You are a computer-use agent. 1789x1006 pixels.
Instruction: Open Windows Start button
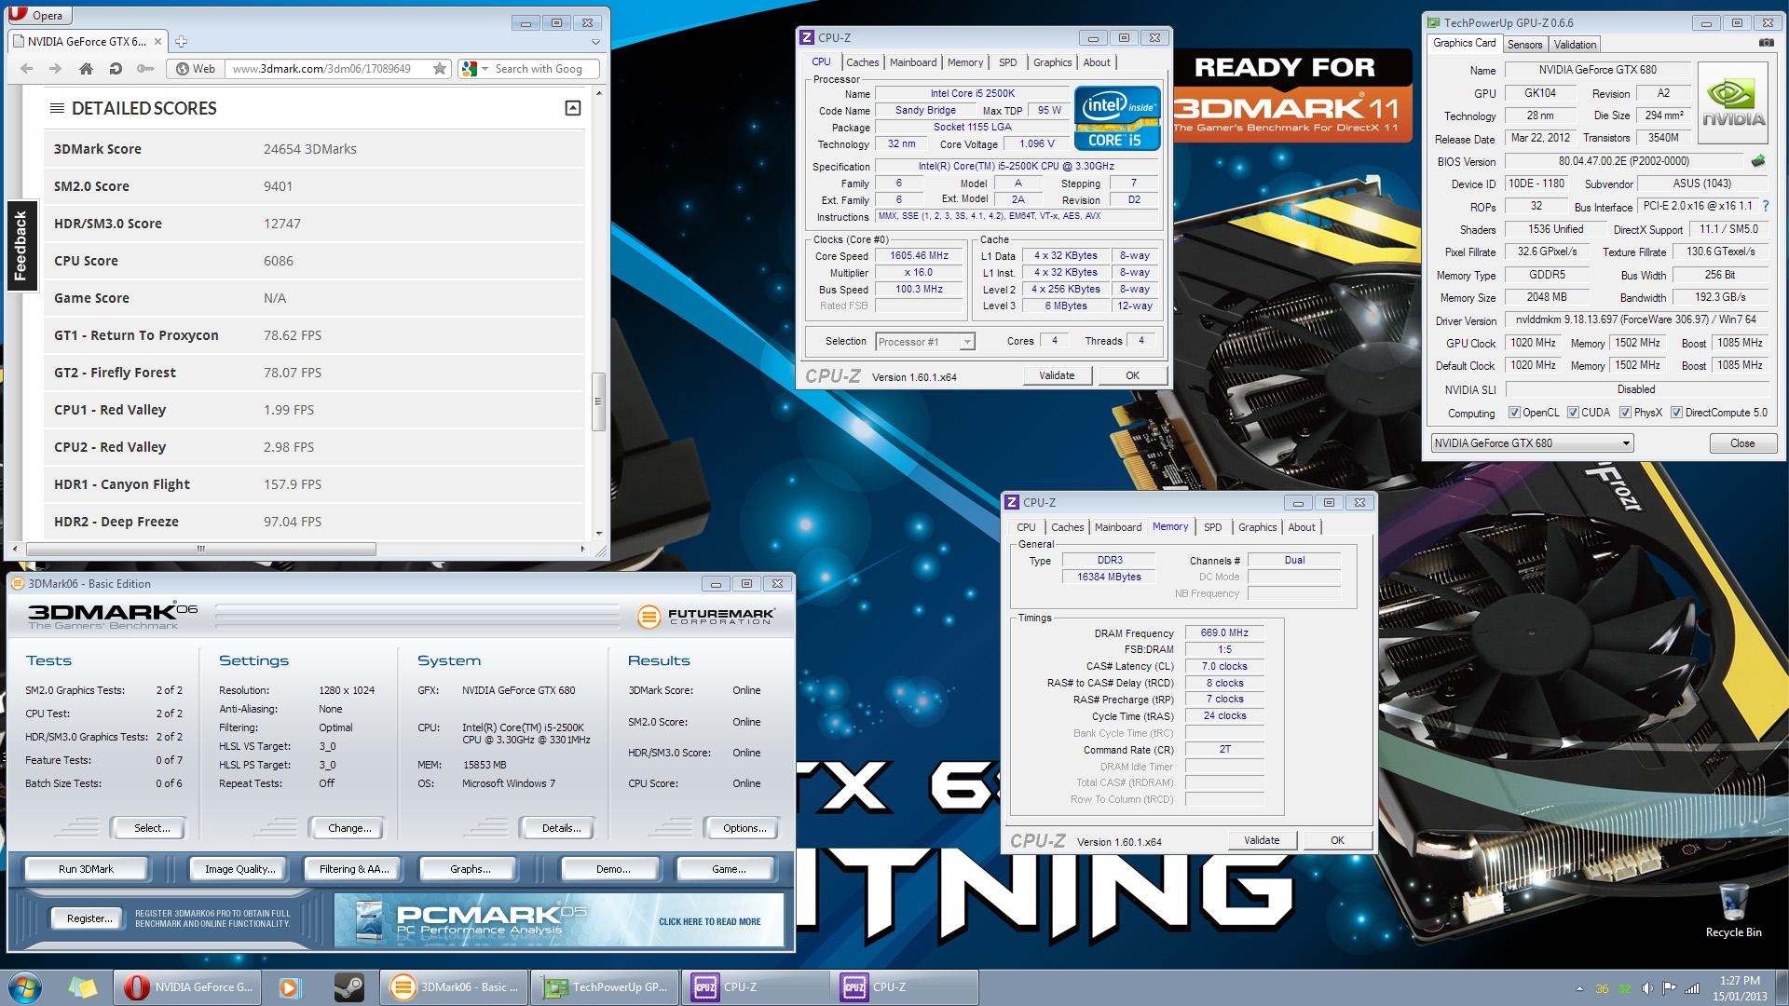point(24,987)
